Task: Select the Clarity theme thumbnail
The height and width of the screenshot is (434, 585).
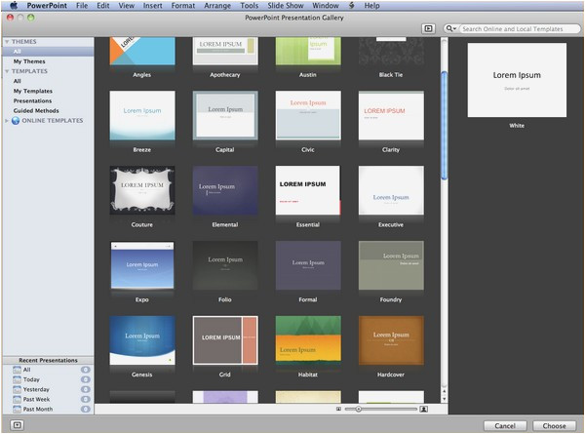Action: pyautogui.click(x=391, y=115)
